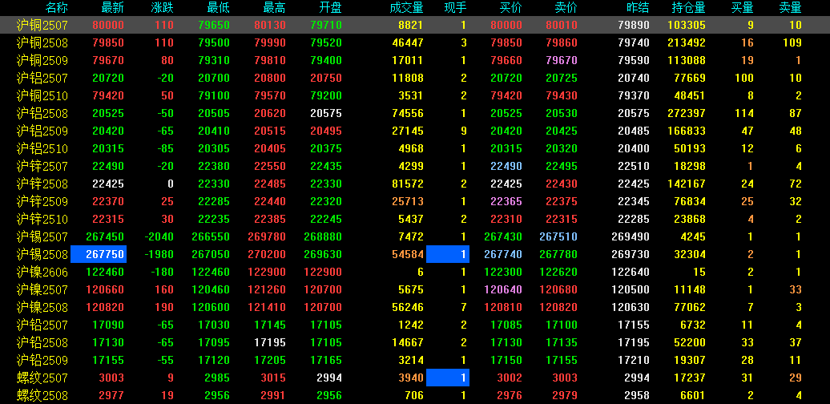Select the 沪镍2507 contract name
Screen dimensions: 830x404
(x=42, y=289)
